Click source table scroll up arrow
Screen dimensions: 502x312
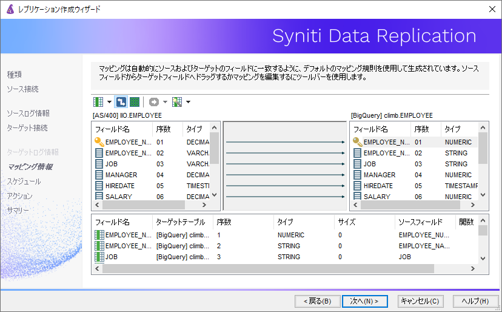[x=215, y=127]
